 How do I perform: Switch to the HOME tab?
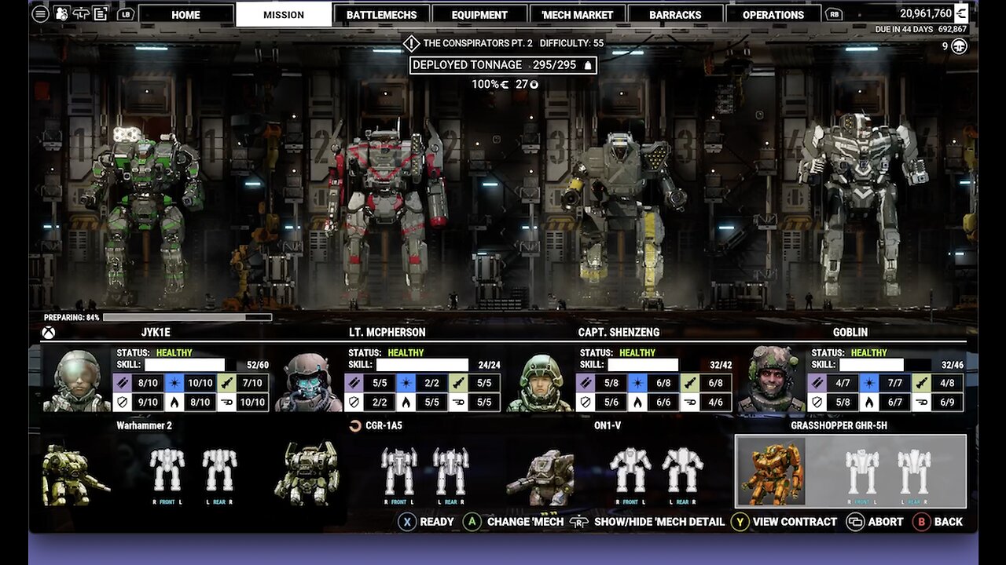185,15
